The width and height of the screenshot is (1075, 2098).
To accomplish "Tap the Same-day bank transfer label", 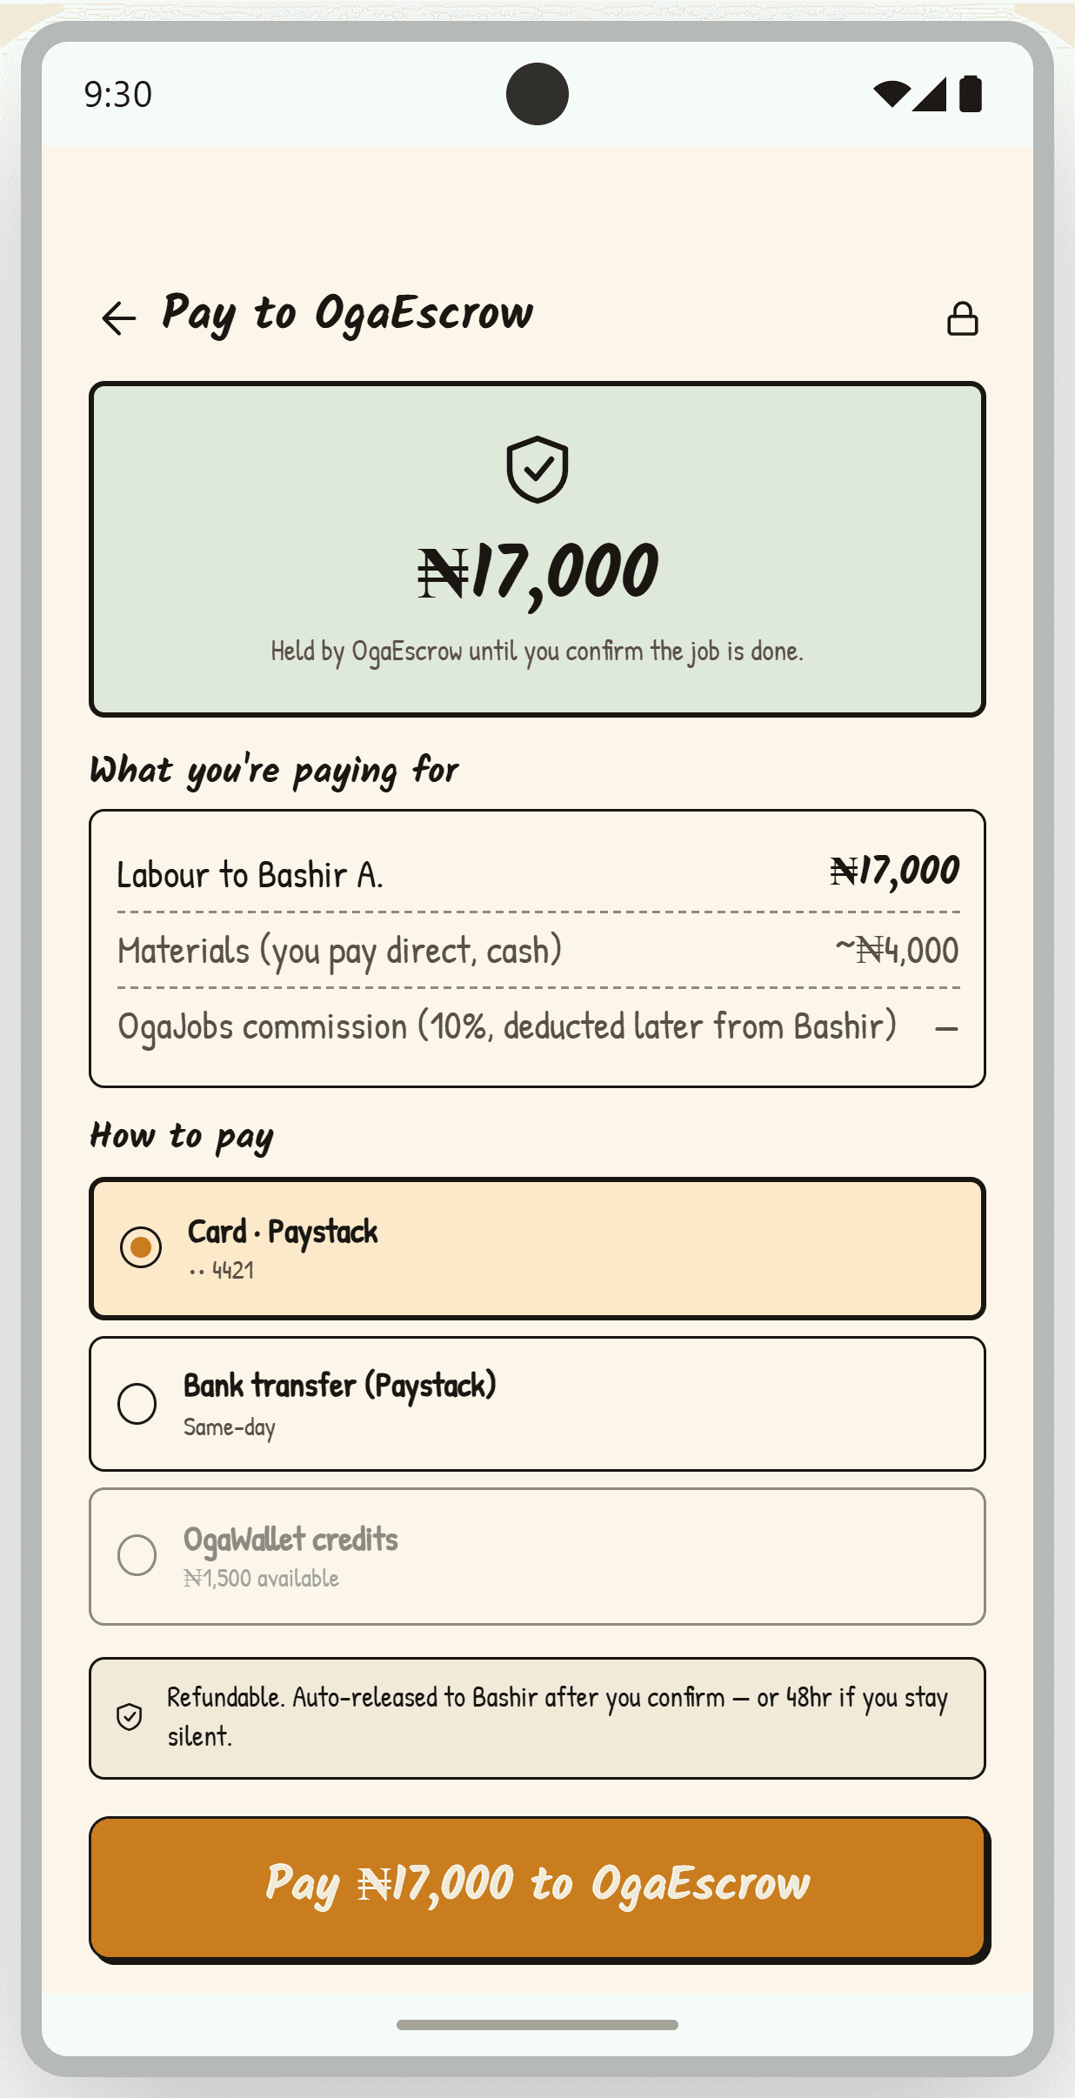I will pos(230,1427).
